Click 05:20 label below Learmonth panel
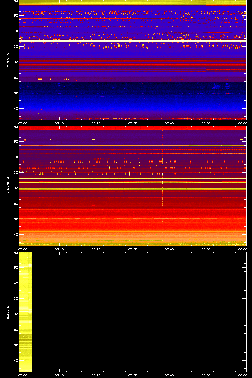This screenshot has height=378, width=252. click(96, 249)
